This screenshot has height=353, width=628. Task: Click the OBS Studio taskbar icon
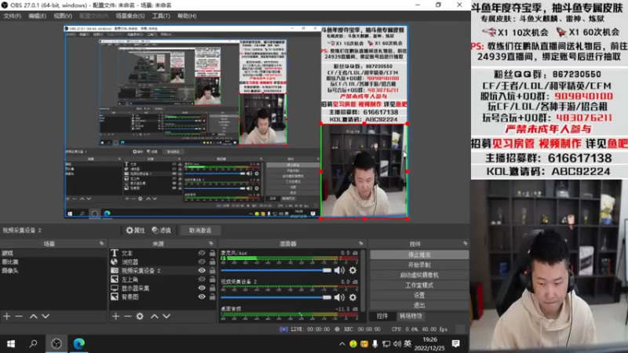point(57,344)
